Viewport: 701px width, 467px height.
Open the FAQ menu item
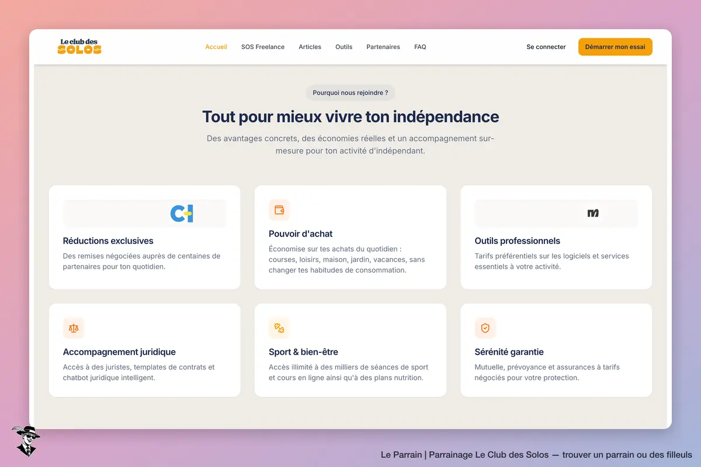pyautogui.click(x=420, y=47)
